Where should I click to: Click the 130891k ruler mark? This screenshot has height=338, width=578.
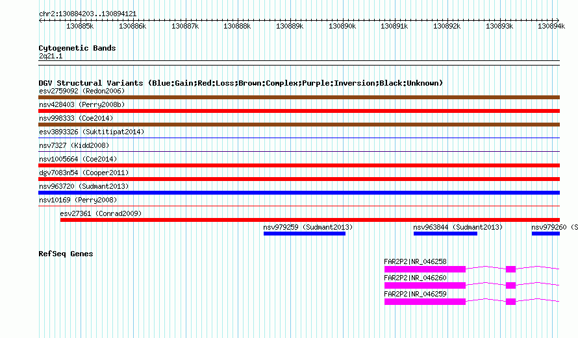click(x=394, y=26)
